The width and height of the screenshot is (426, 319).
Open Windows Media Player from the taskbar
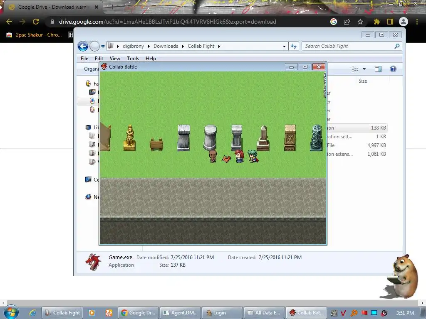coord(92,313)
